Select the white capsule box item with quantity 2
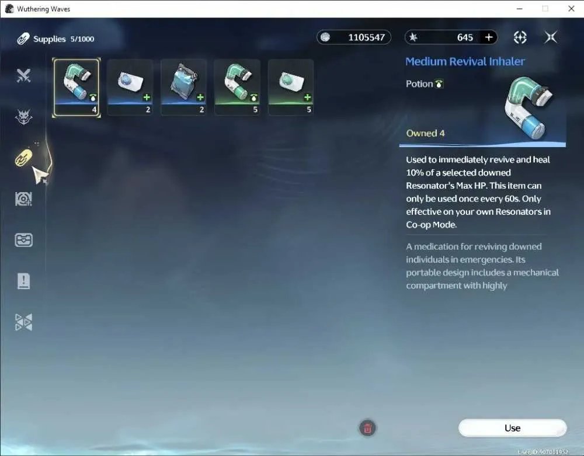Image resolution: width=584 pixels, height=456 pixels. [130, 88]
